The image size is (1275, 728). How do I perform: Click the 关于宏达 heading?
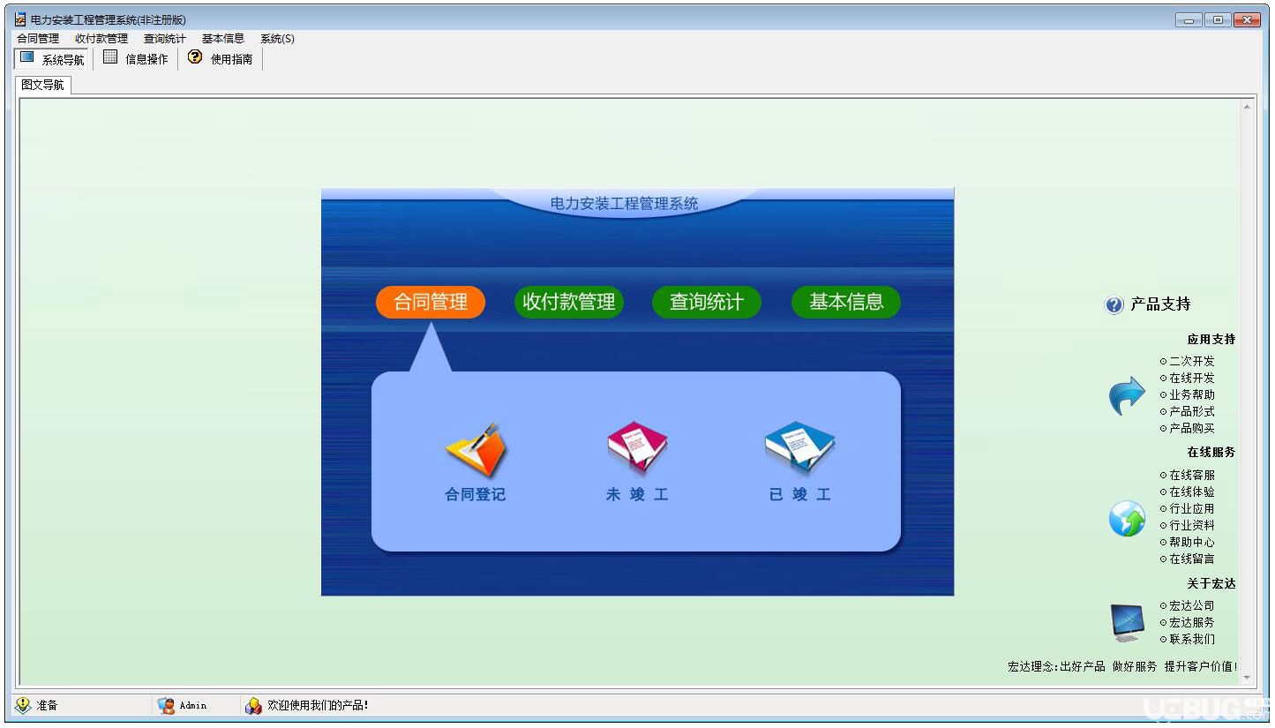[1211, 583]
